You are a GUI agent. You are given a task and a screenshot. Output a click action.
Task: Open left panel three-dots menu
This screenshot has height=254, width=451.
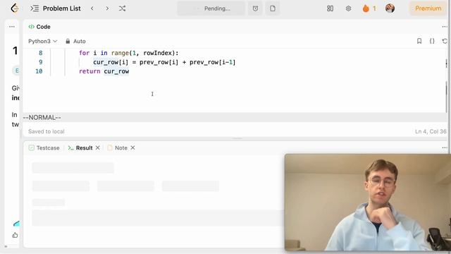12,27
